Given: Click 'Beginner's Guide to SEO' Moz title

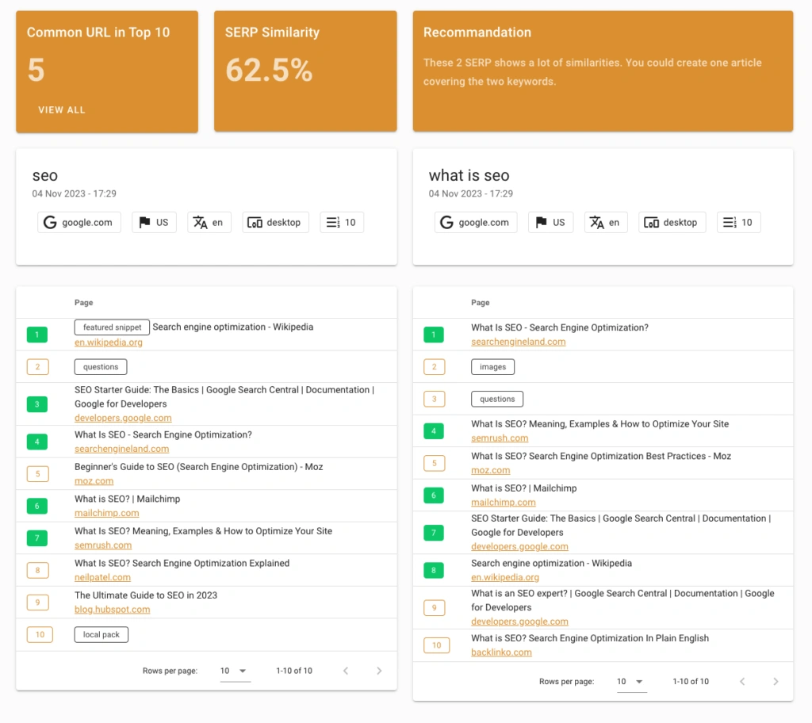Looking at the screenshot, I should point(198,467).
